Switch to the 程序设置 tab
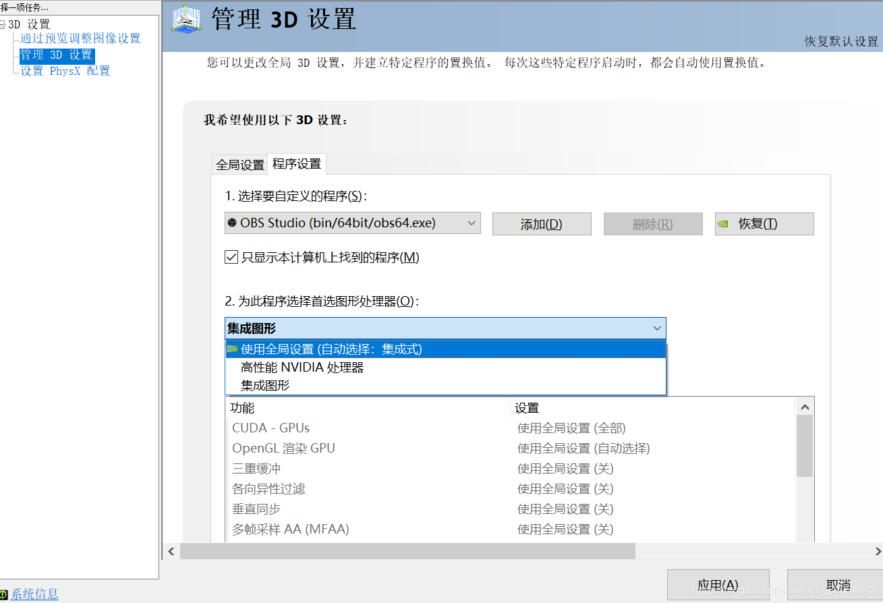The height and width of the screenshot is (603, 883). [x=297, y=164]
